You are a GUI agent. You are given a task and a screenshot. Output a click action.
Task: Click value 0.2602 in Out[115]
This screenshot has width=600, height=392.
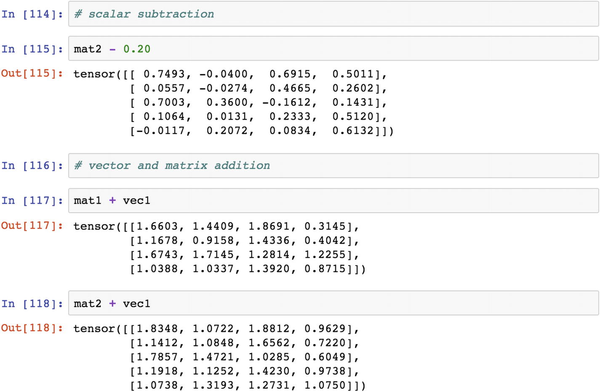click(x=353, y=88)
